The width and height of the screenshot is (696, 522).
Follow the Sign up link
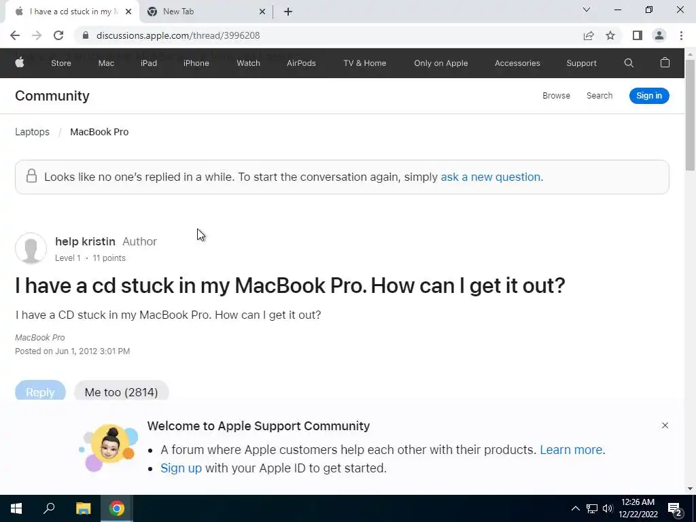181,468
